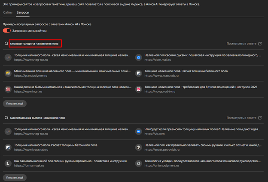Click the dom.mail.ru favicon
Image resolution: width=268 pixels, height=182 pixels.
(x=139, y=57)
